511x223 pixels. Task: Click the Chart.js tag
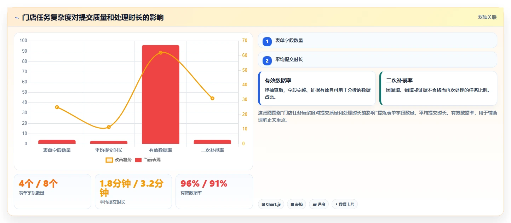(271, 204)
